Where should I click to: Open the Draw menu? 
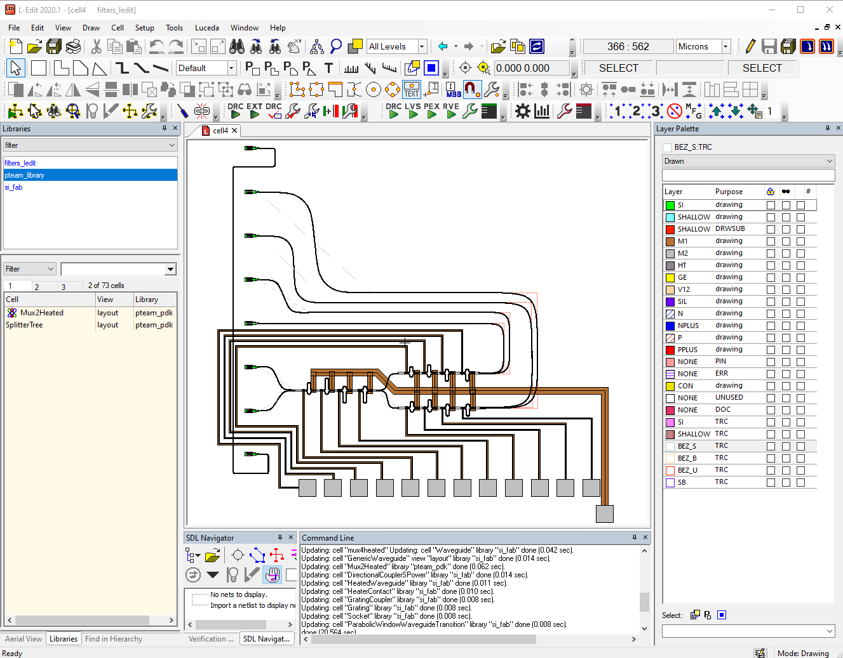tap(91, 28)
